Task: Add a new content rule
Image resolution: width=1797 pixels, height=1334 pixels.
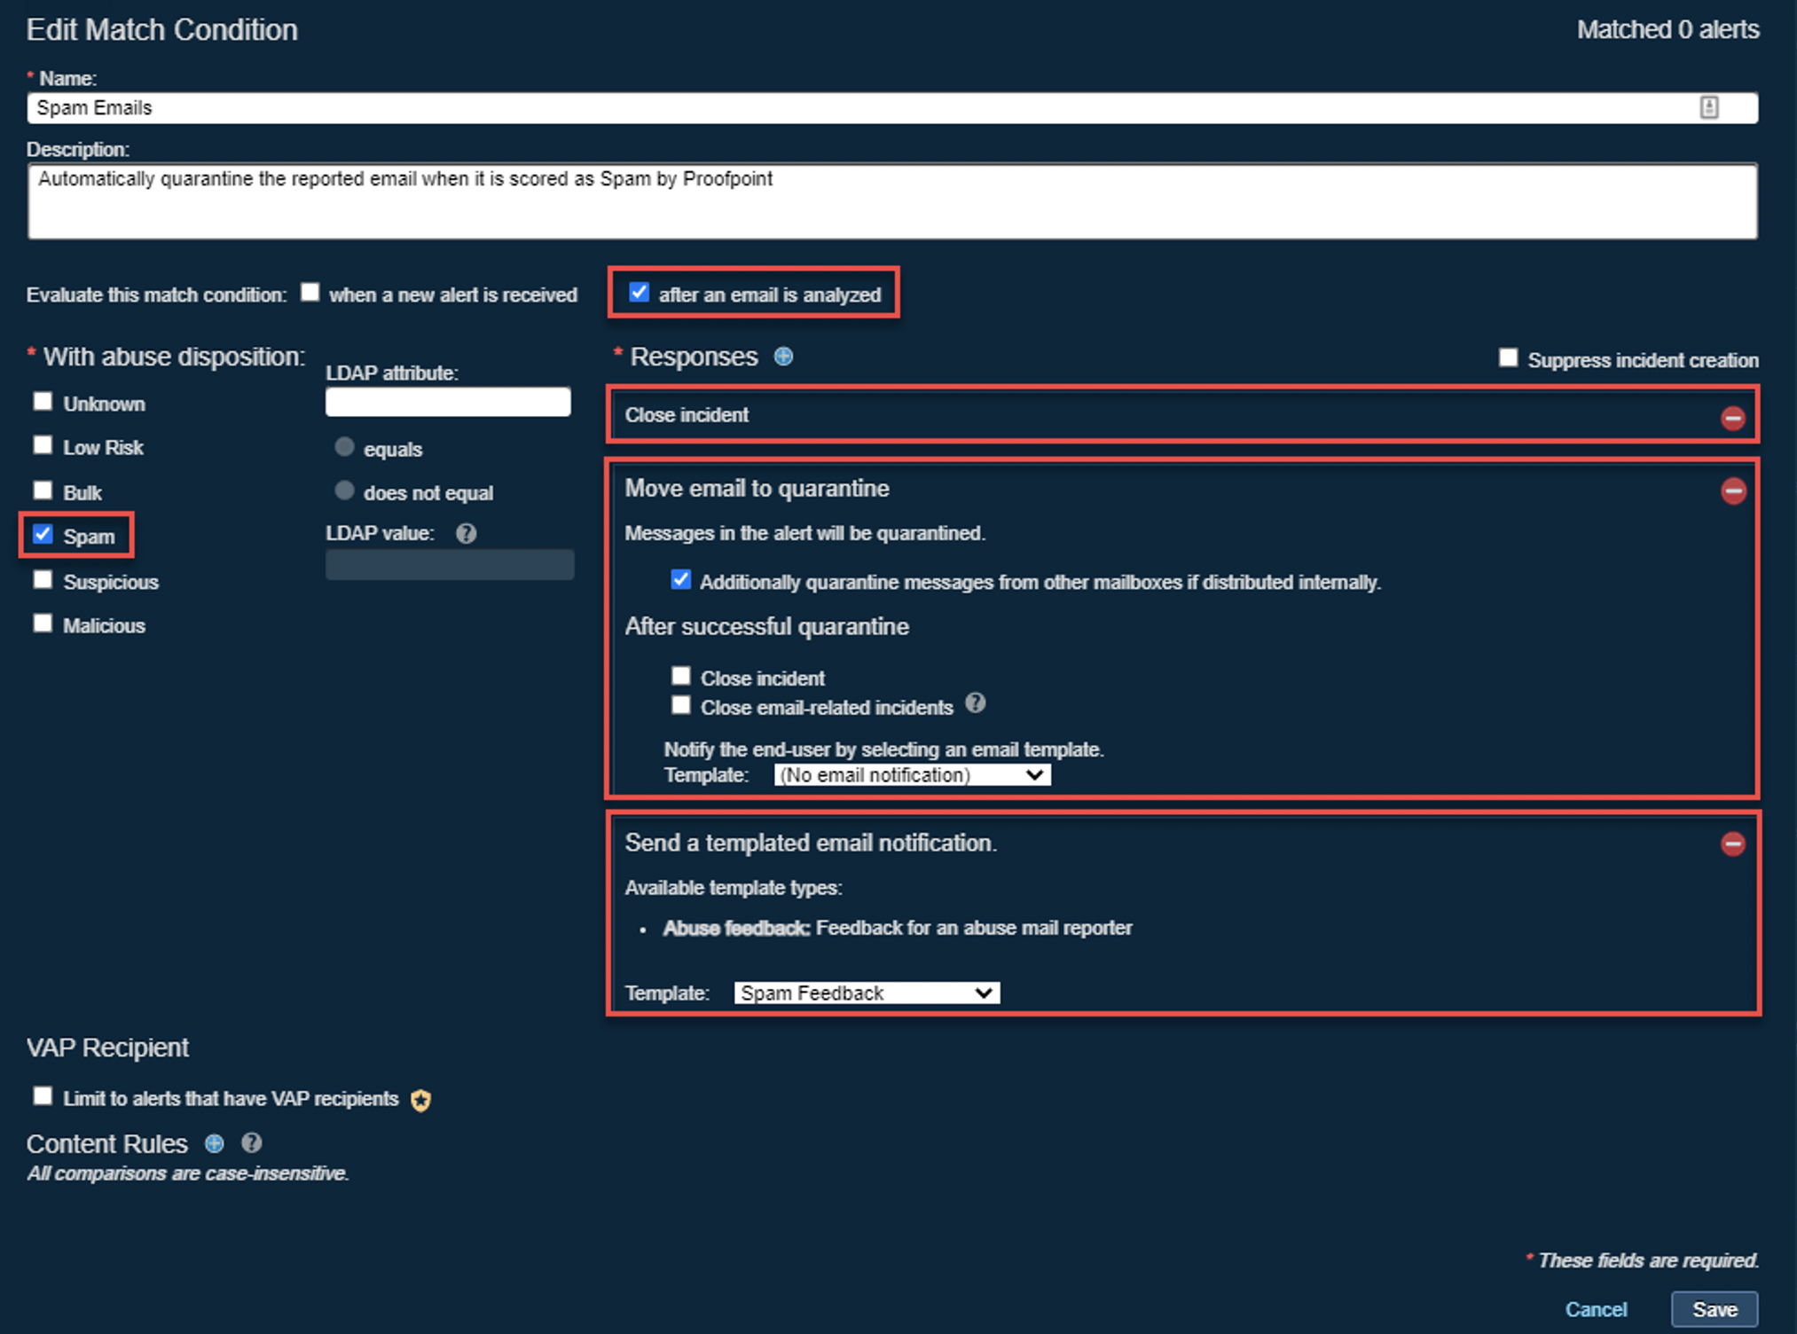Action: (214, 1143)
